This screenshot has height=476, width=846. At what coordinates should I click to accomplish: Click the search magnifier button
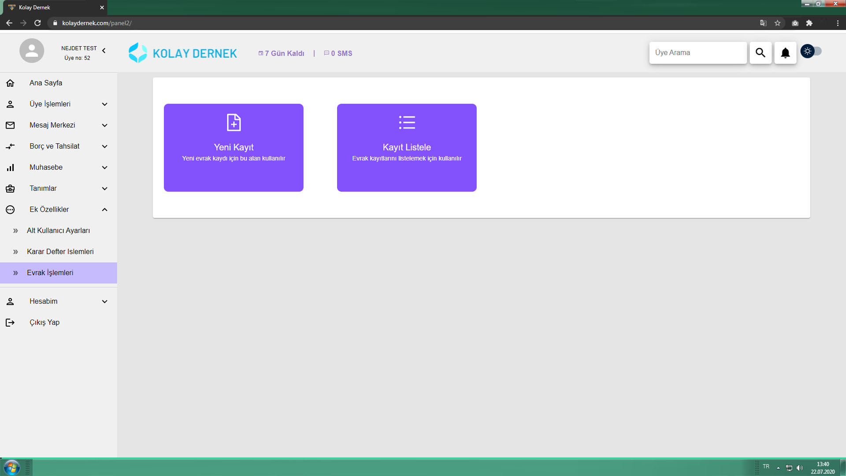pyautogui.click(x=761, y=53)
